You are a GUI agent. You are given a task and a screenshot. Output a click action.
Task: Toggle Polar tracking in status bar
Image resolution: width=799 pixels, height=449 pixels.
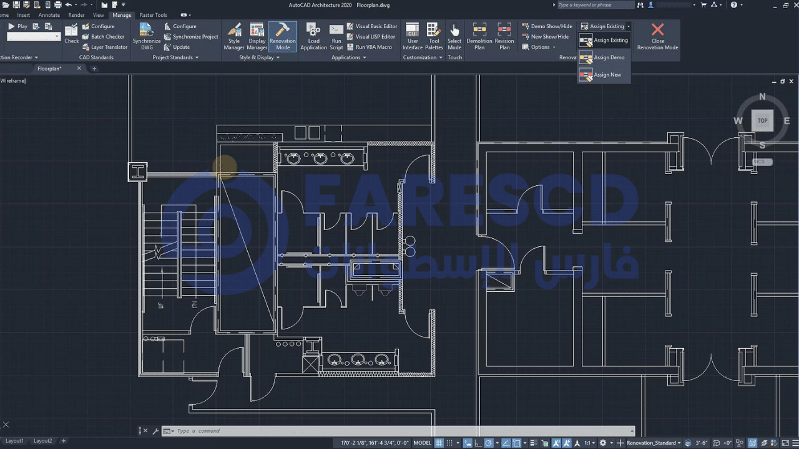(489, 443)
